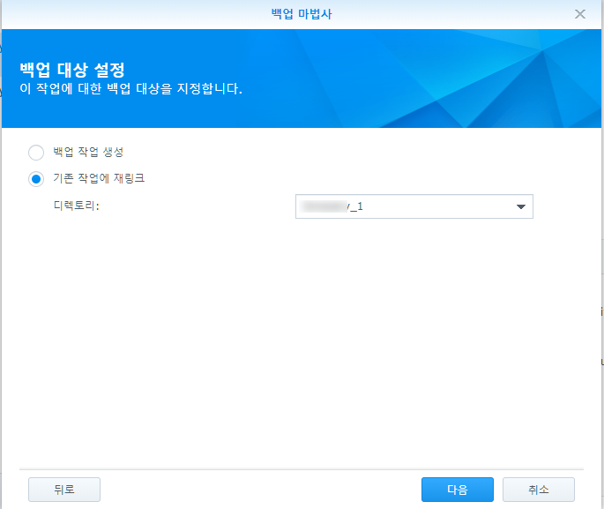The width and height of the screenshot is (604, 509).
Task: Click the directory combo box field
Action: (x=414, y=206)
